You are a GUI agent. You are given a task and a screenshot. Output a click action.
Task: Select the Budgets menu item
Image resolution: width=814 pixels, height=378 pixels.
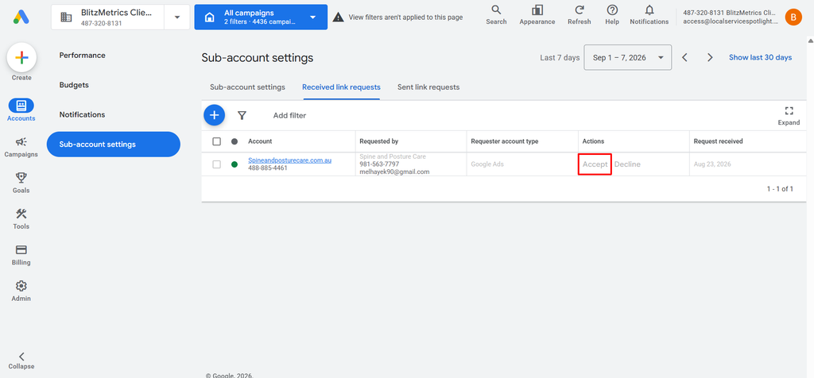[74, 85]
